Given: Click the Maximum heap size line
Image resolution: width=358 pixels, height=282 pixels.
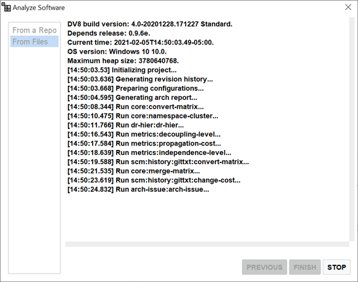Looking at the screenshot, I should point(123,60).
